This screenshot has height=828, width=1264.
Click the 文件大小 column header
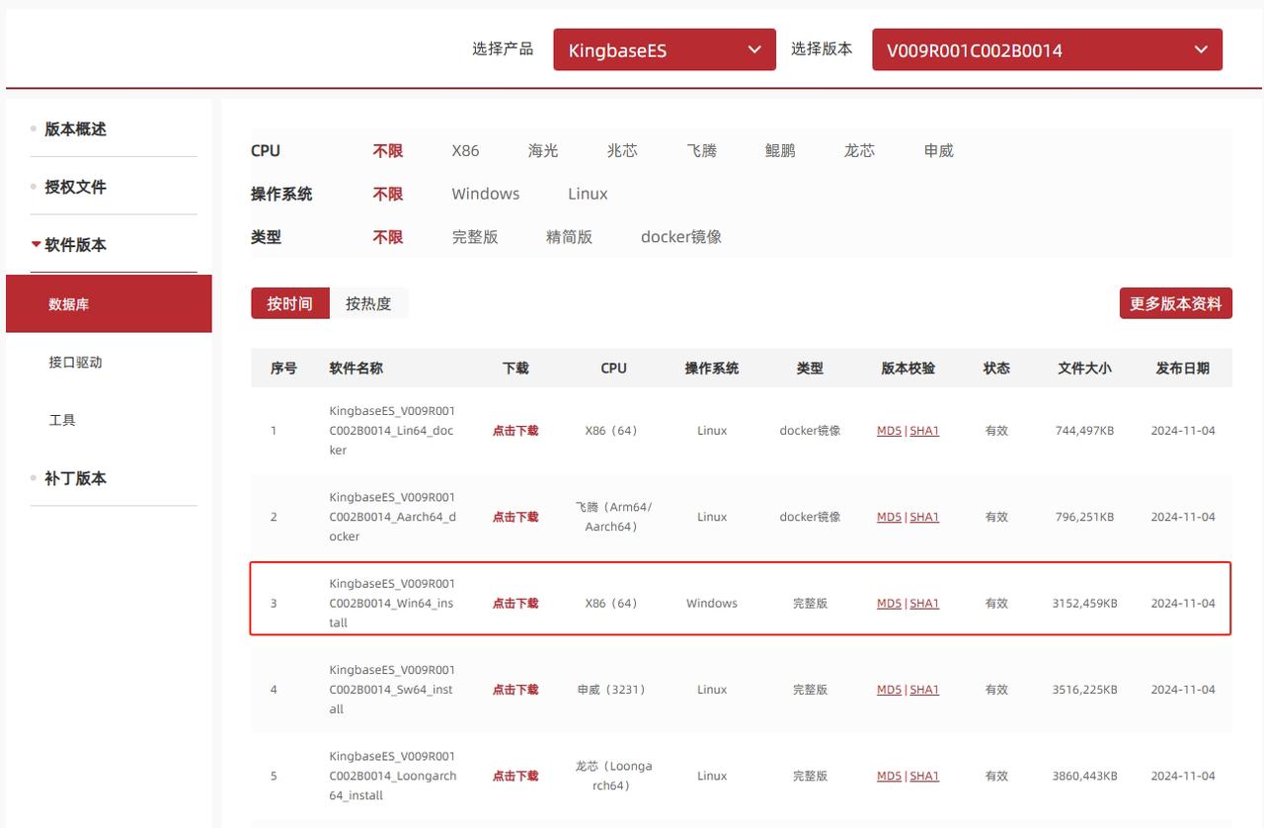click(1084, 368)
